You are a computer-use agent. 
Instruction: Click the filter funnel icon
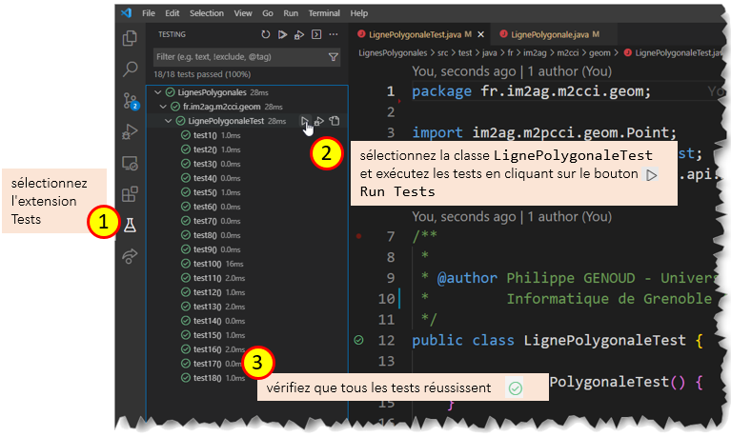(334, 58)
